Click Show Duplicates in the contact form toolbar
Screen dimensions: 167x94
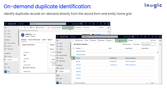(68, 27)
